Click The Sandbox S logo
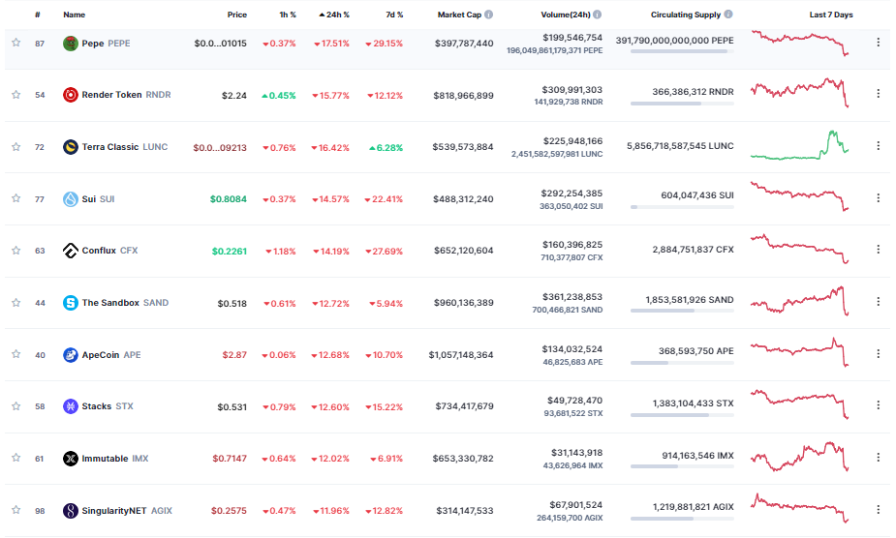Screen dimensions: 896x538 click(71, 303)
